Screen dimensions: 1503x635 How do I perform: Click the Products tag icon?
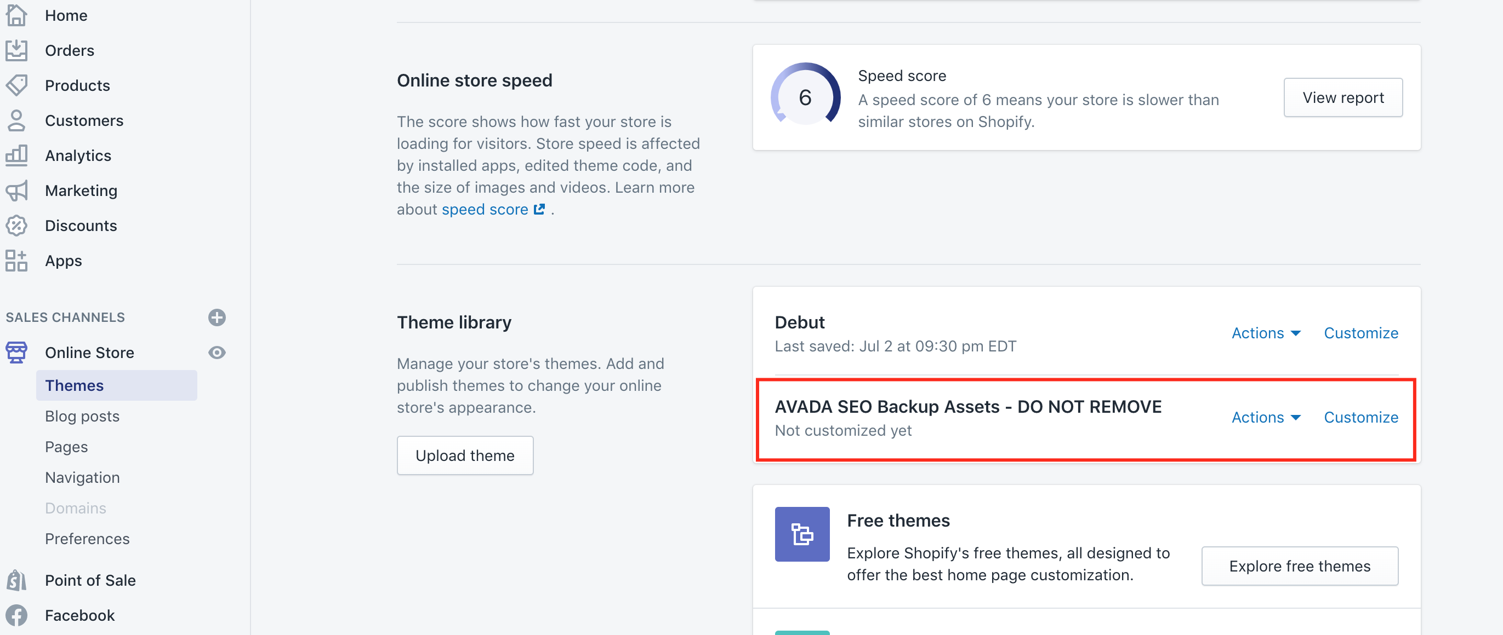pyautogui.click(x=16, y=85)
